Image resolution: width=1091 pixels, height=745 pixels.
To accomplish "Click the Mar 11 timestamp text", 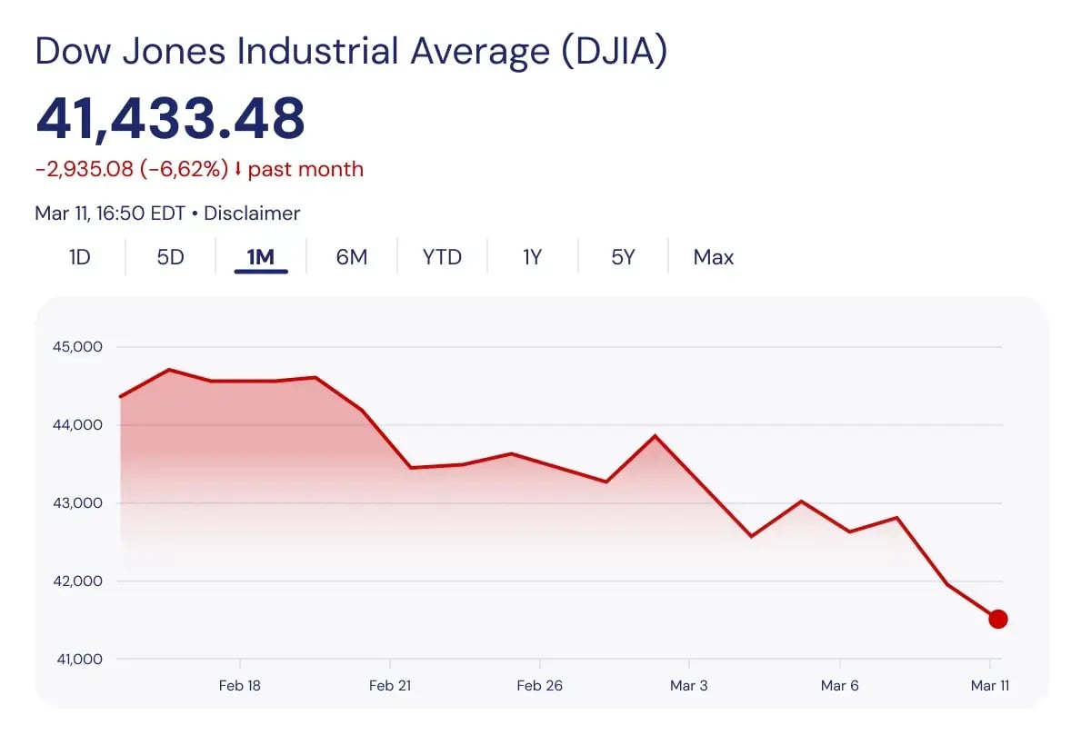I will 109,214.
